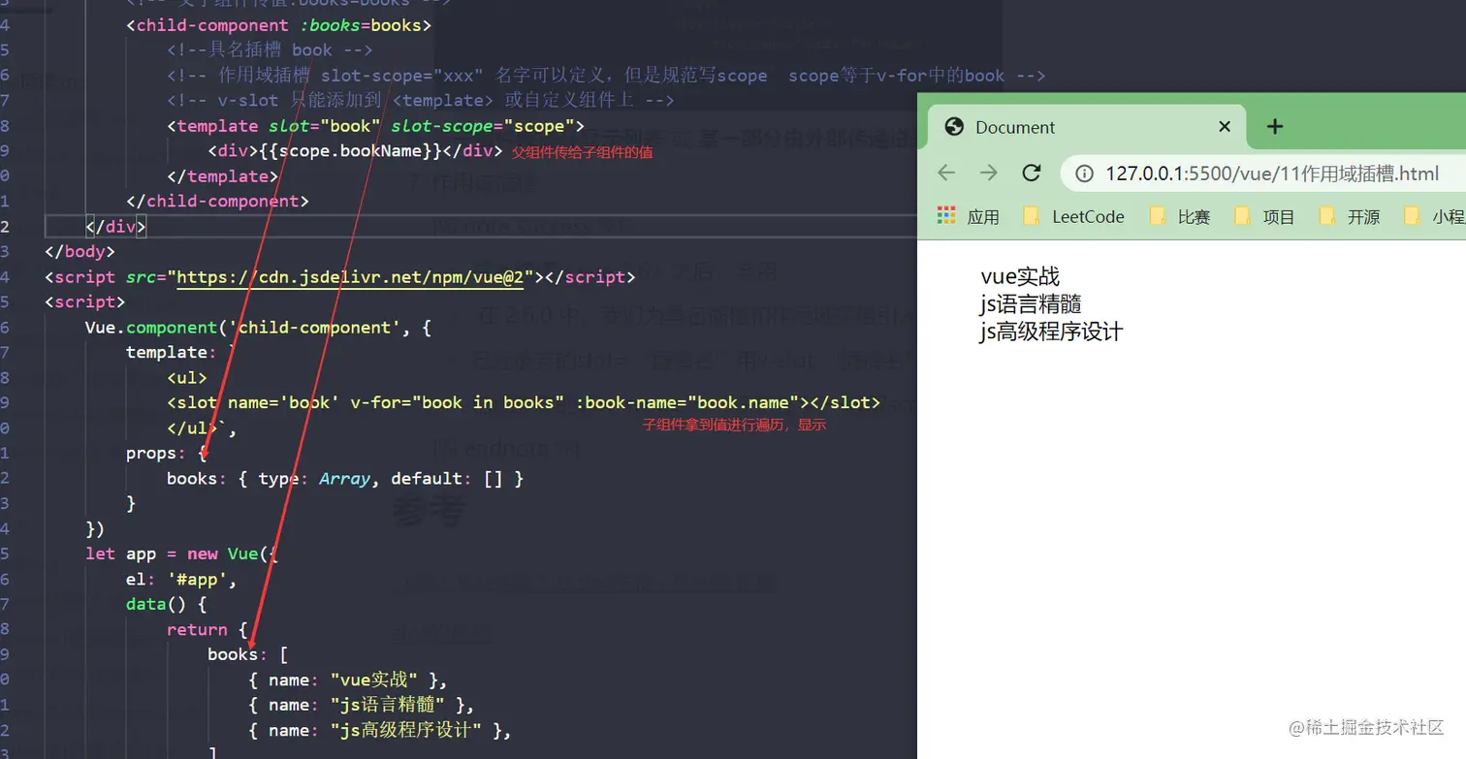
Task: Click the Vue.component('child-component' line
Action: coord(258,327)
